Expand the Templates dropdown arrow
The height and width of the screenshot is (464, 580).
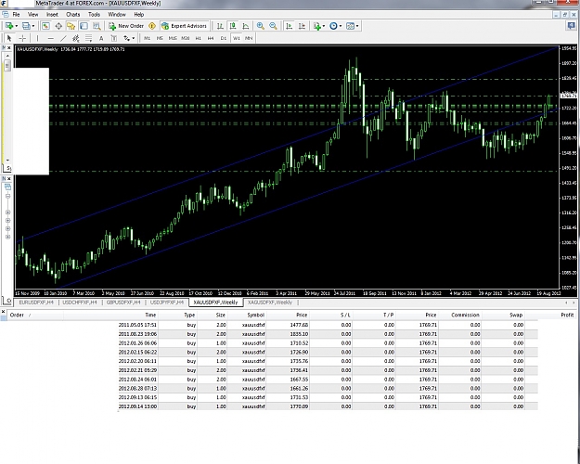pyautogui.click(x=357, y=26)
